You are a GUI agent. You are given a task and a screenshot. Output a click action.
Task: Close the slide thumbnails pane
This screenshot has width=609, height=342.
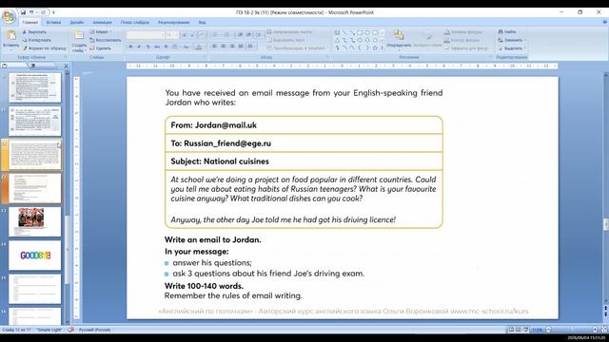pos(66,66)
